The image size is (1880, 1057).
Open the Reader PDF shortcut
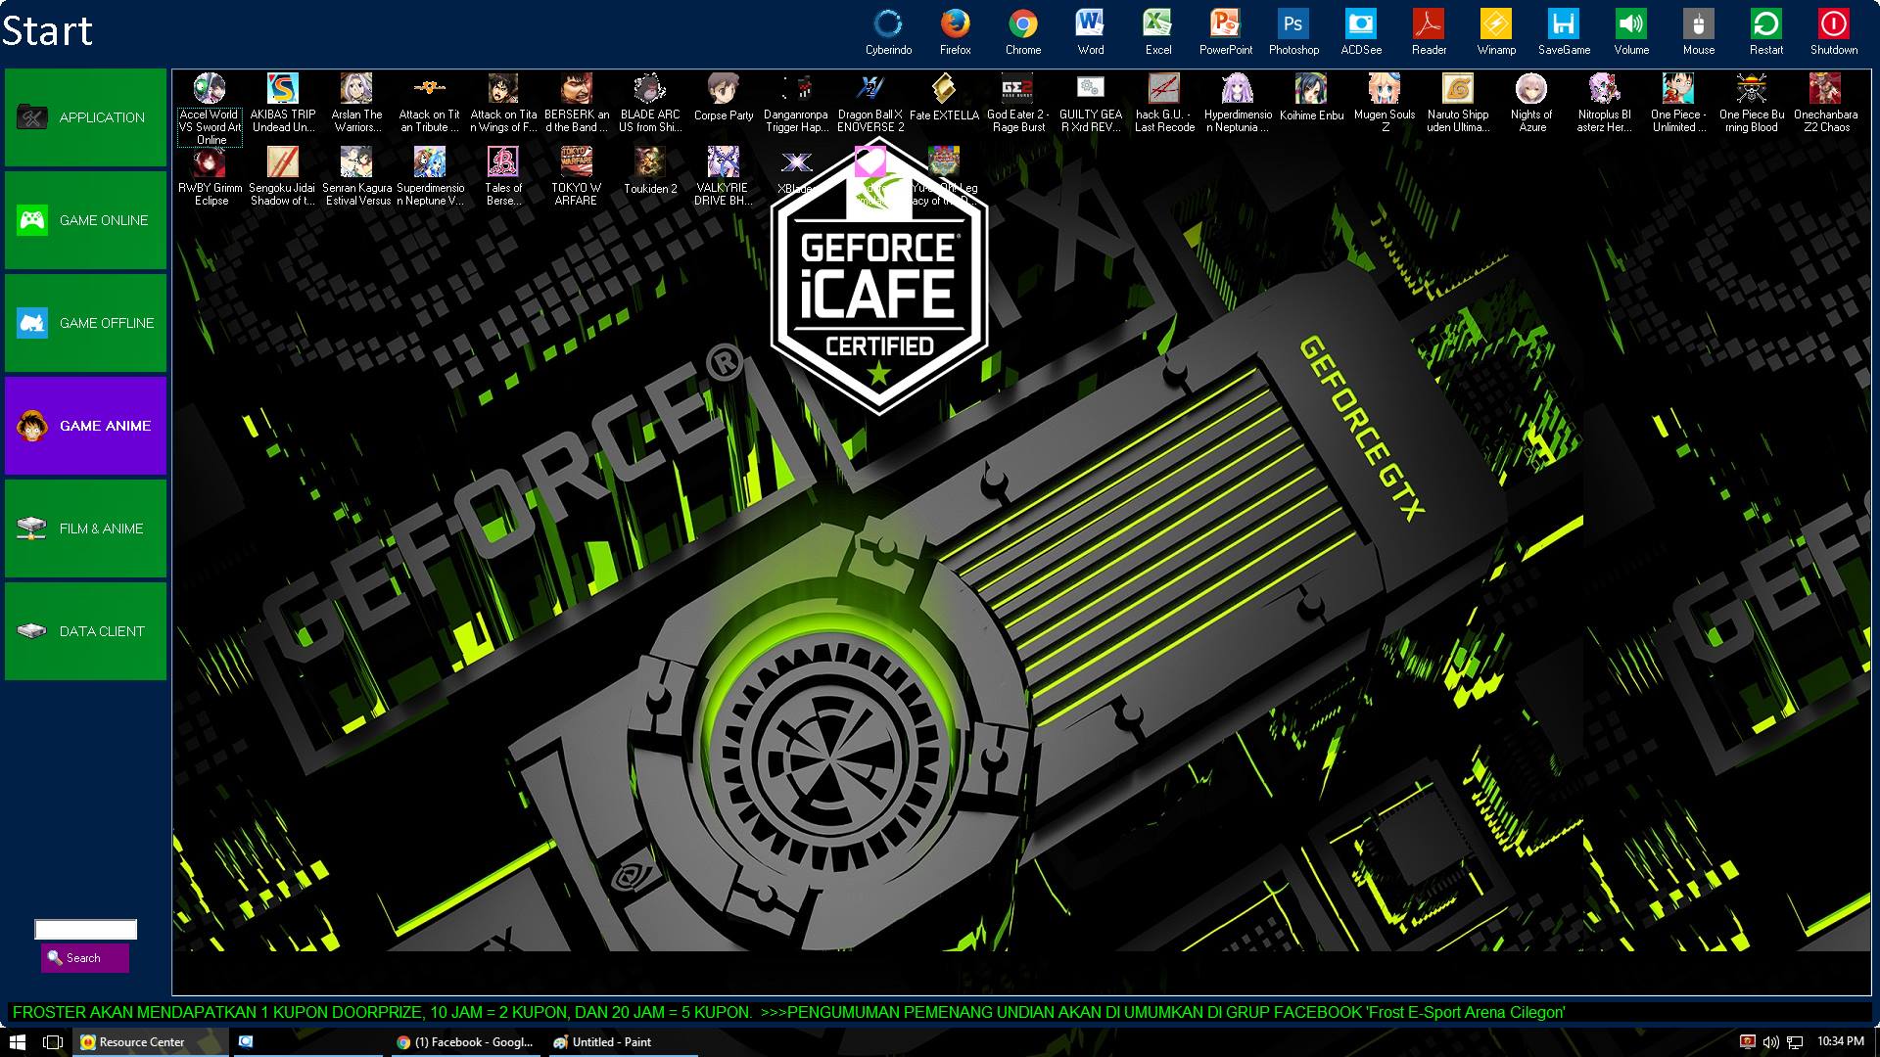pos(1429,31)
